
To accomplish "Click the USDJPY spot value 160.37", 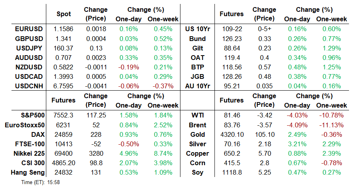I will point(63,48).
